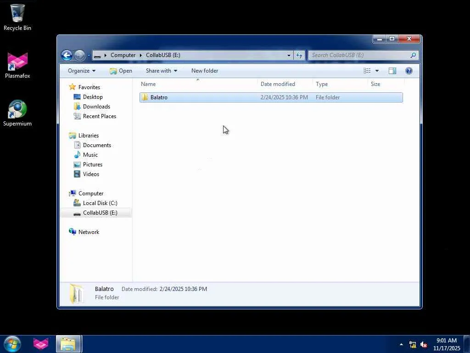This screenshot has width=470, height=353.
Task: Select the Balatro folder icon in list
Action: [145, 97]
